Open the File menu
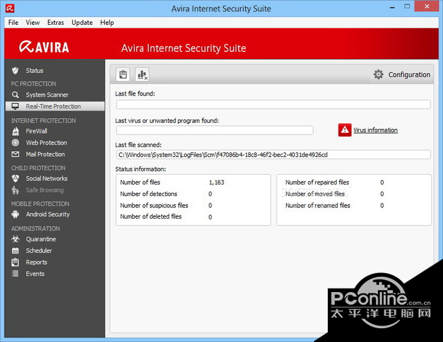Image resolution: width=443 pixels, height=342 pixels. click(13, 23)
